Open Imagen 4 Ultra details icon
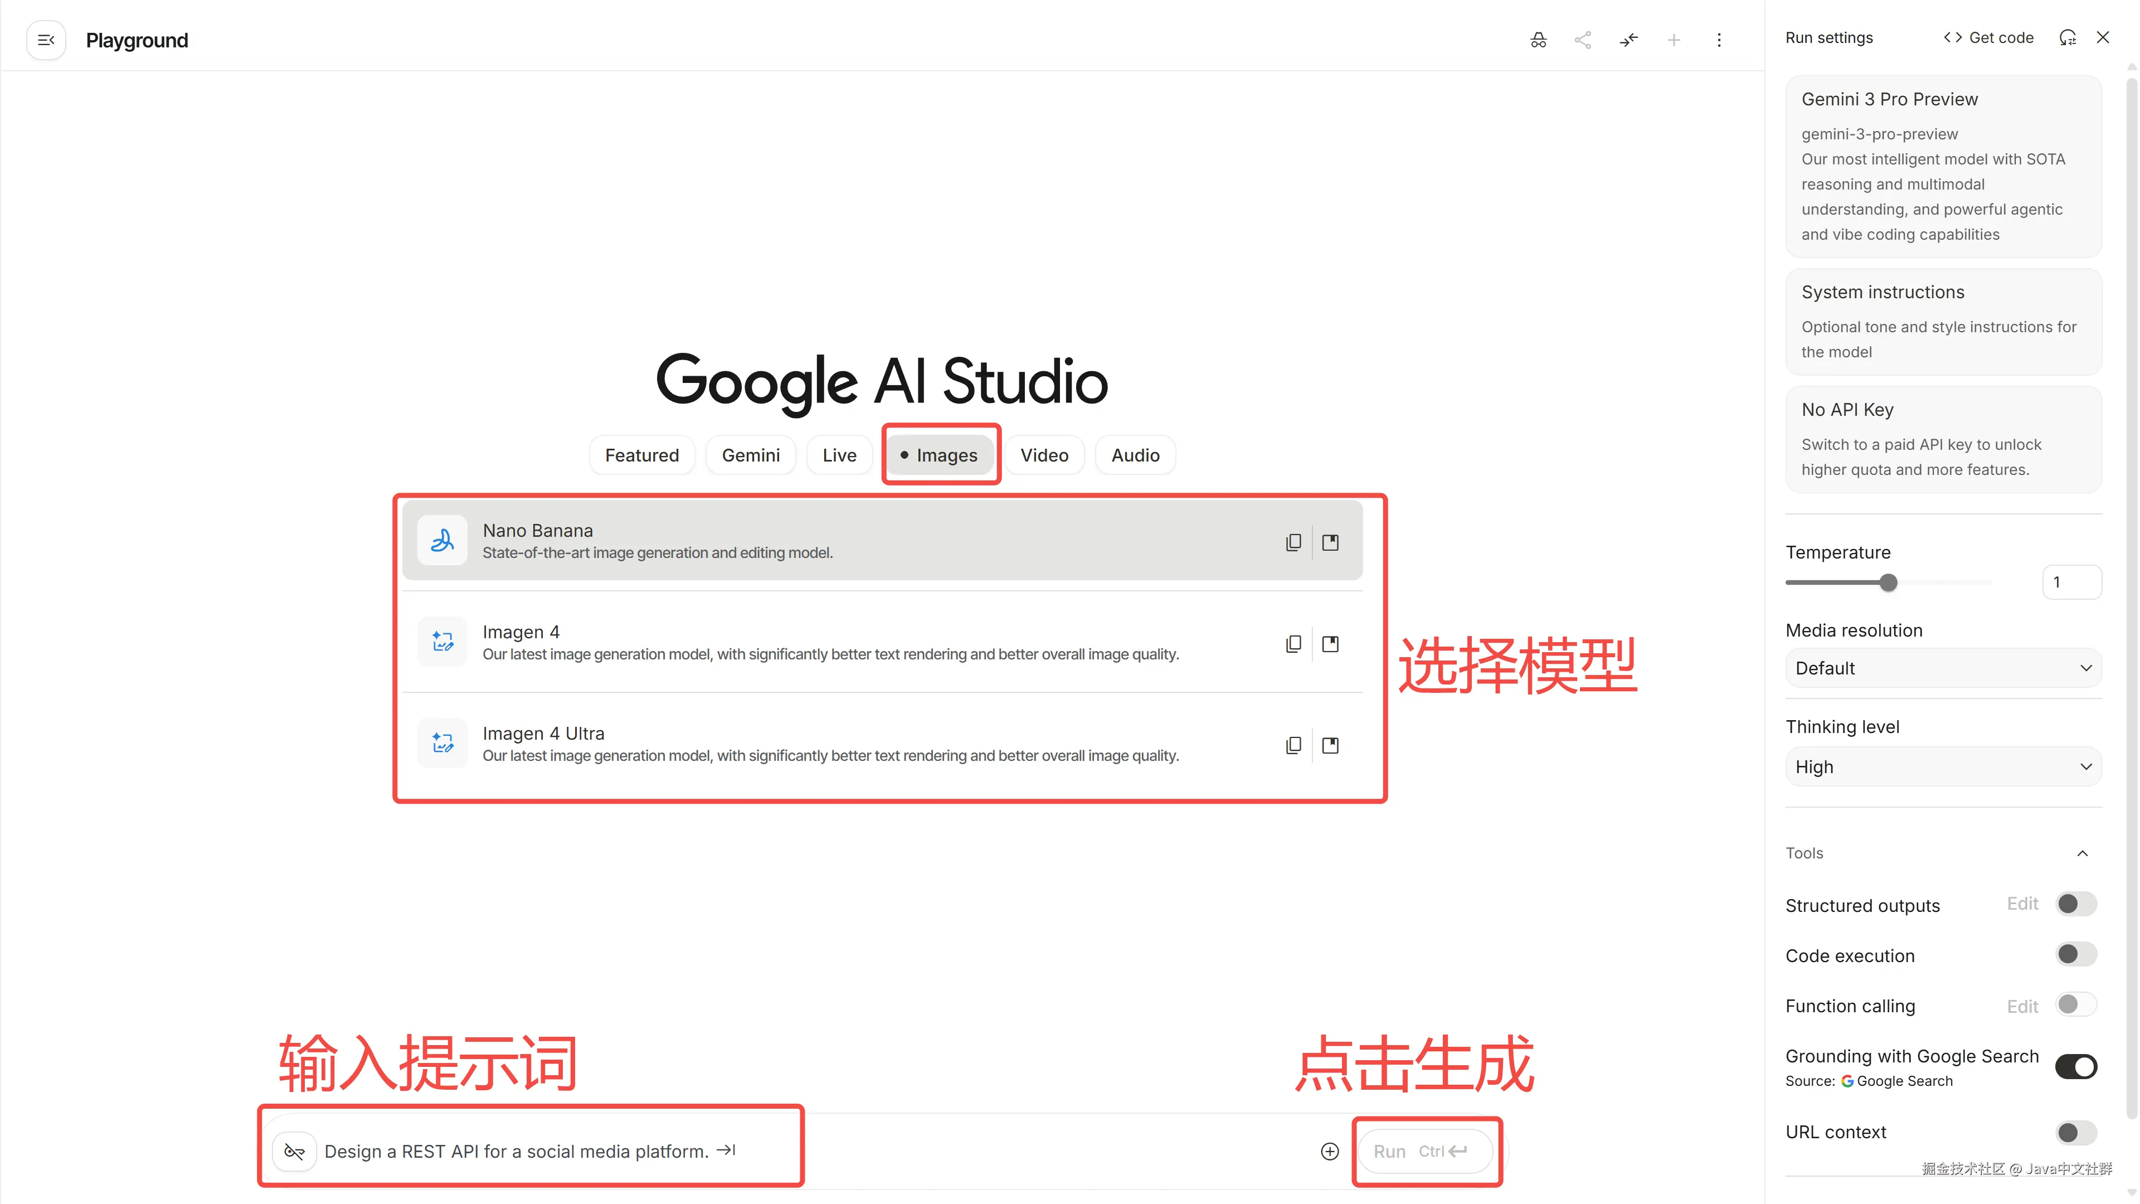The height and width of the screenshot is (1204, 2140). [x=1330, y=745]
